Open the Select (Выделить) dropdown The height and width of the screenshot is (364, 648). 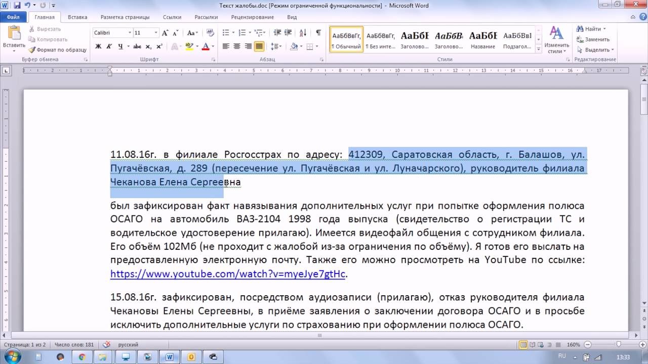(595, 50)
